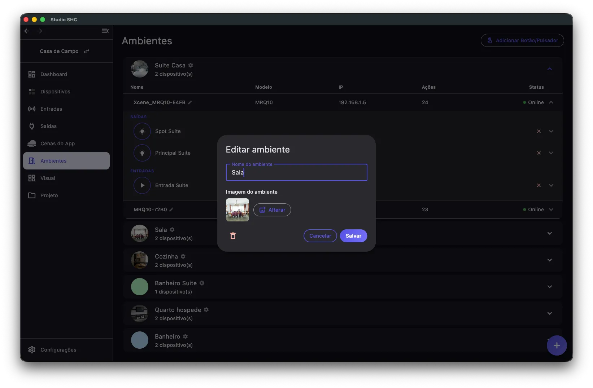Open settings gear next to Sala
The image size is (593, 388).
[172, 230]
